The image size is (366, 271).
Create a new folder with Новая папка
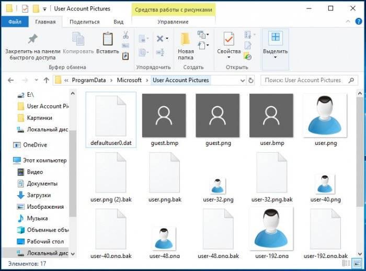click(186, 46)
